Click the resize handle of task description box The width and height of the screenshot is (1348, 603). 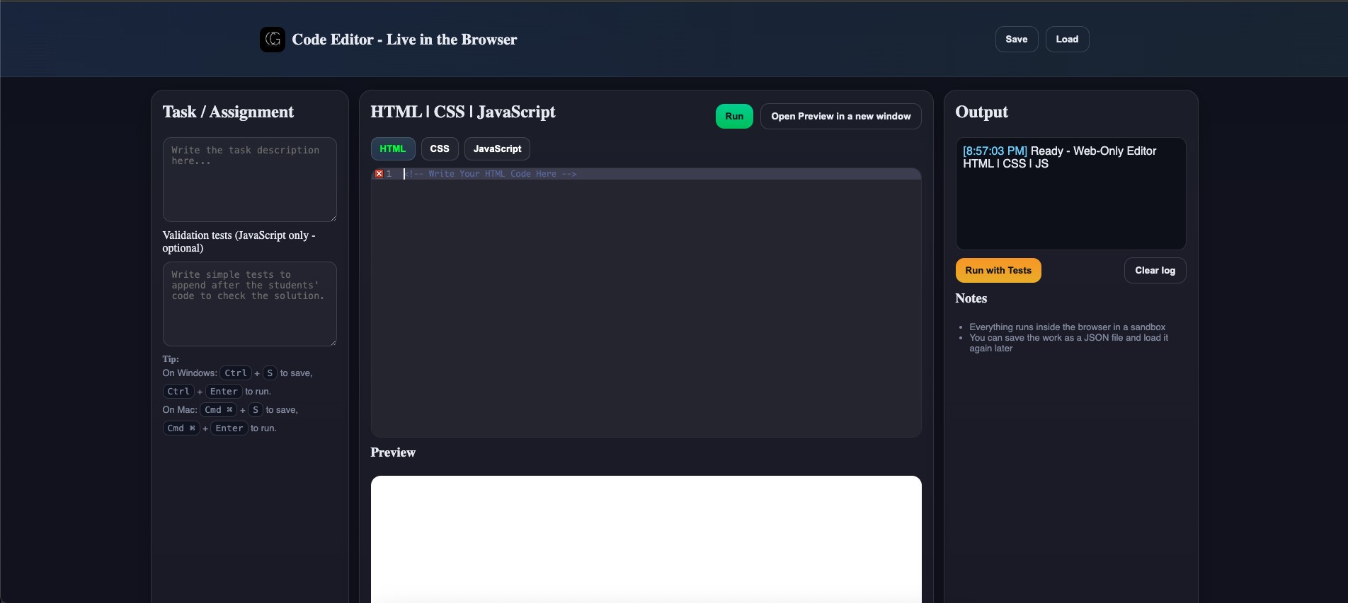pos(333,218)
